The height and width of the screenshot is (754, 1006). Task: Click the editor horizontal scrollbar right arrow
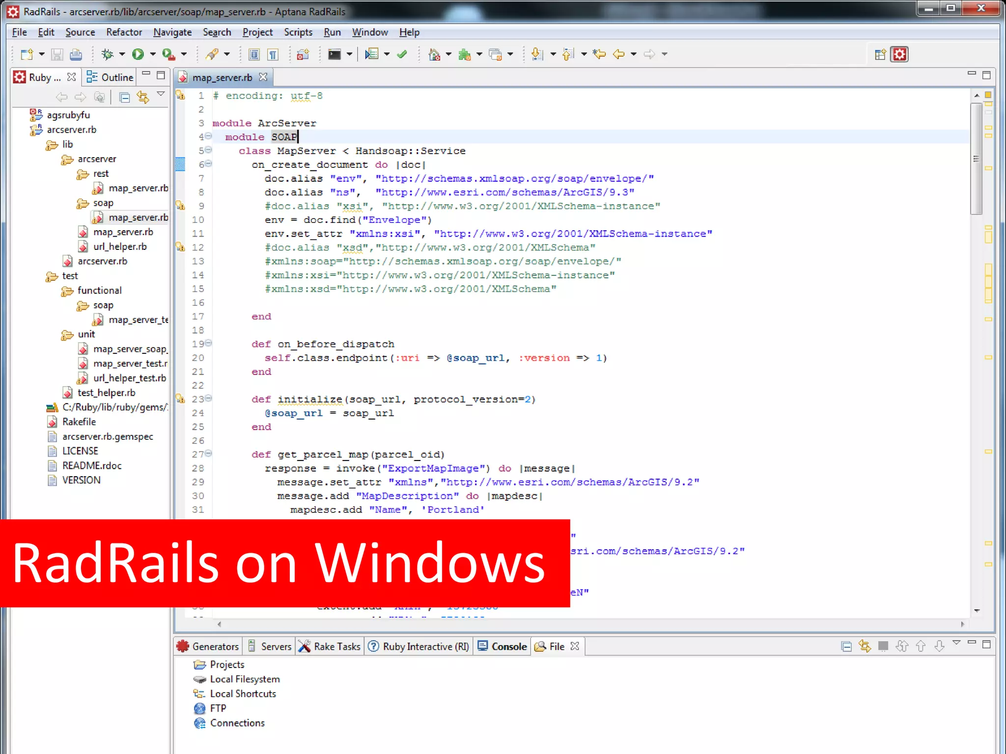[962, 624]
